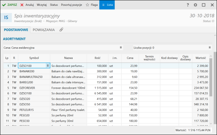Select the PODSTAWOWE tab
The width and height of the screenshot is (217, 135).
coord(16,30)
